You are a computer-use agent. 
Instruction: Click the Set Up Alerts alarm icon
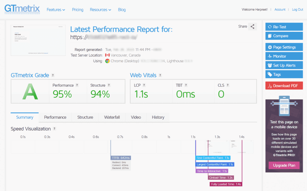[270, 66]
